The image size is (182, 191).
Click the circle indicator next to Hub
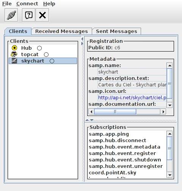(x=39, y=48)
